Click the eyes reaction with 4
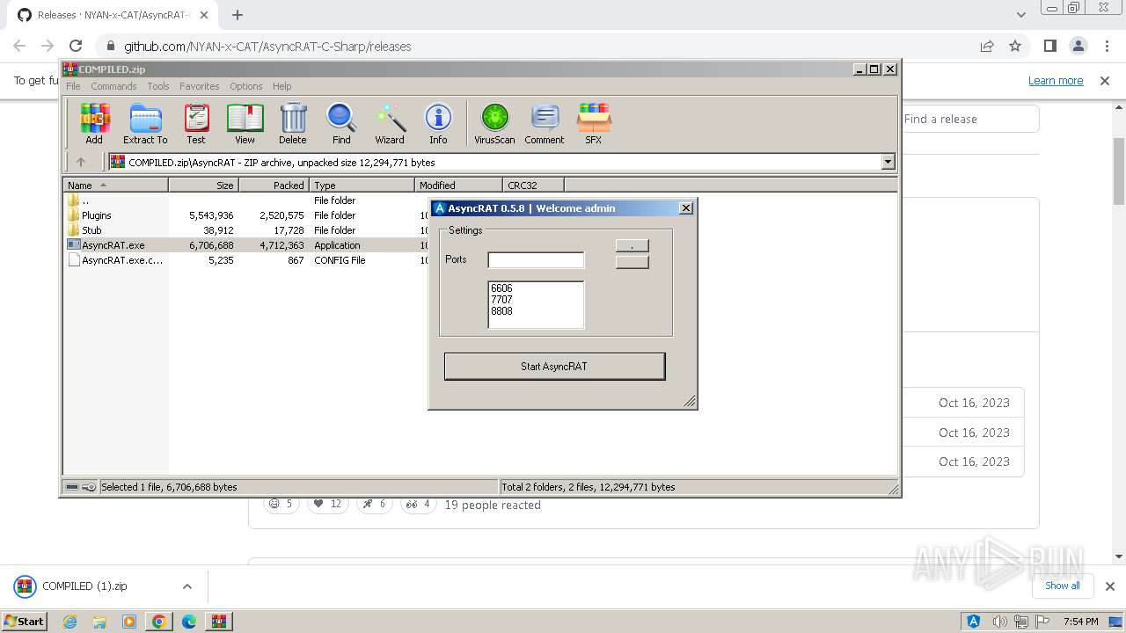 (418, 504)
